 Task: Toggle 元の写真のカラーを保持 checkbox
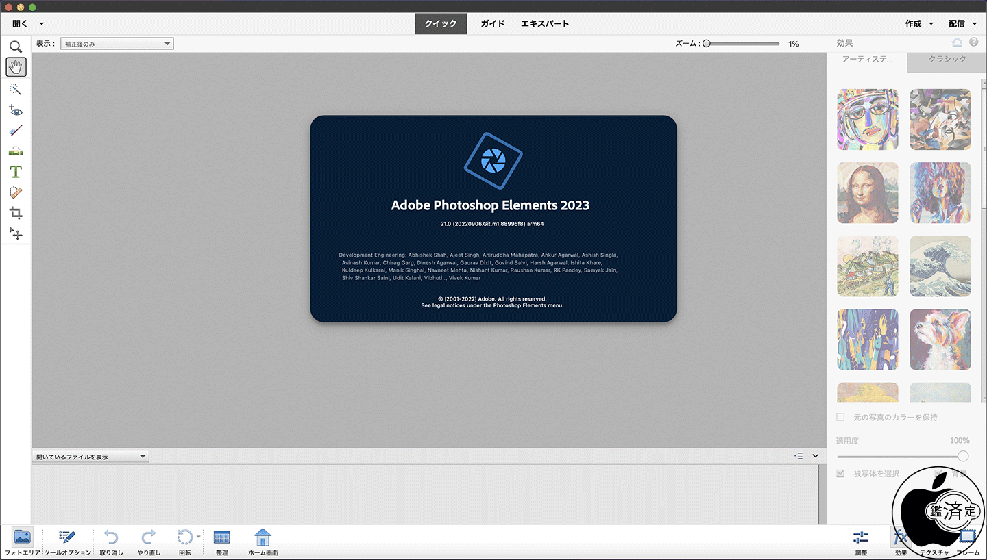(x=840, y=418)
